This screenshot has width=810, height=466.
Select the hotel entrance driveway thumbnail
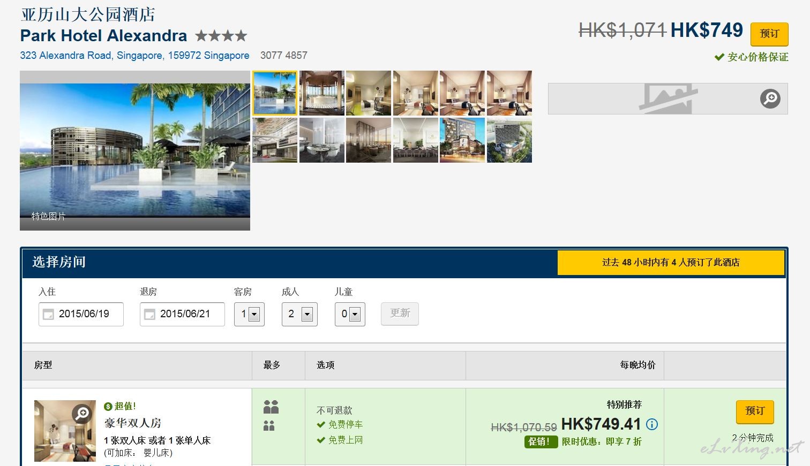274,140
